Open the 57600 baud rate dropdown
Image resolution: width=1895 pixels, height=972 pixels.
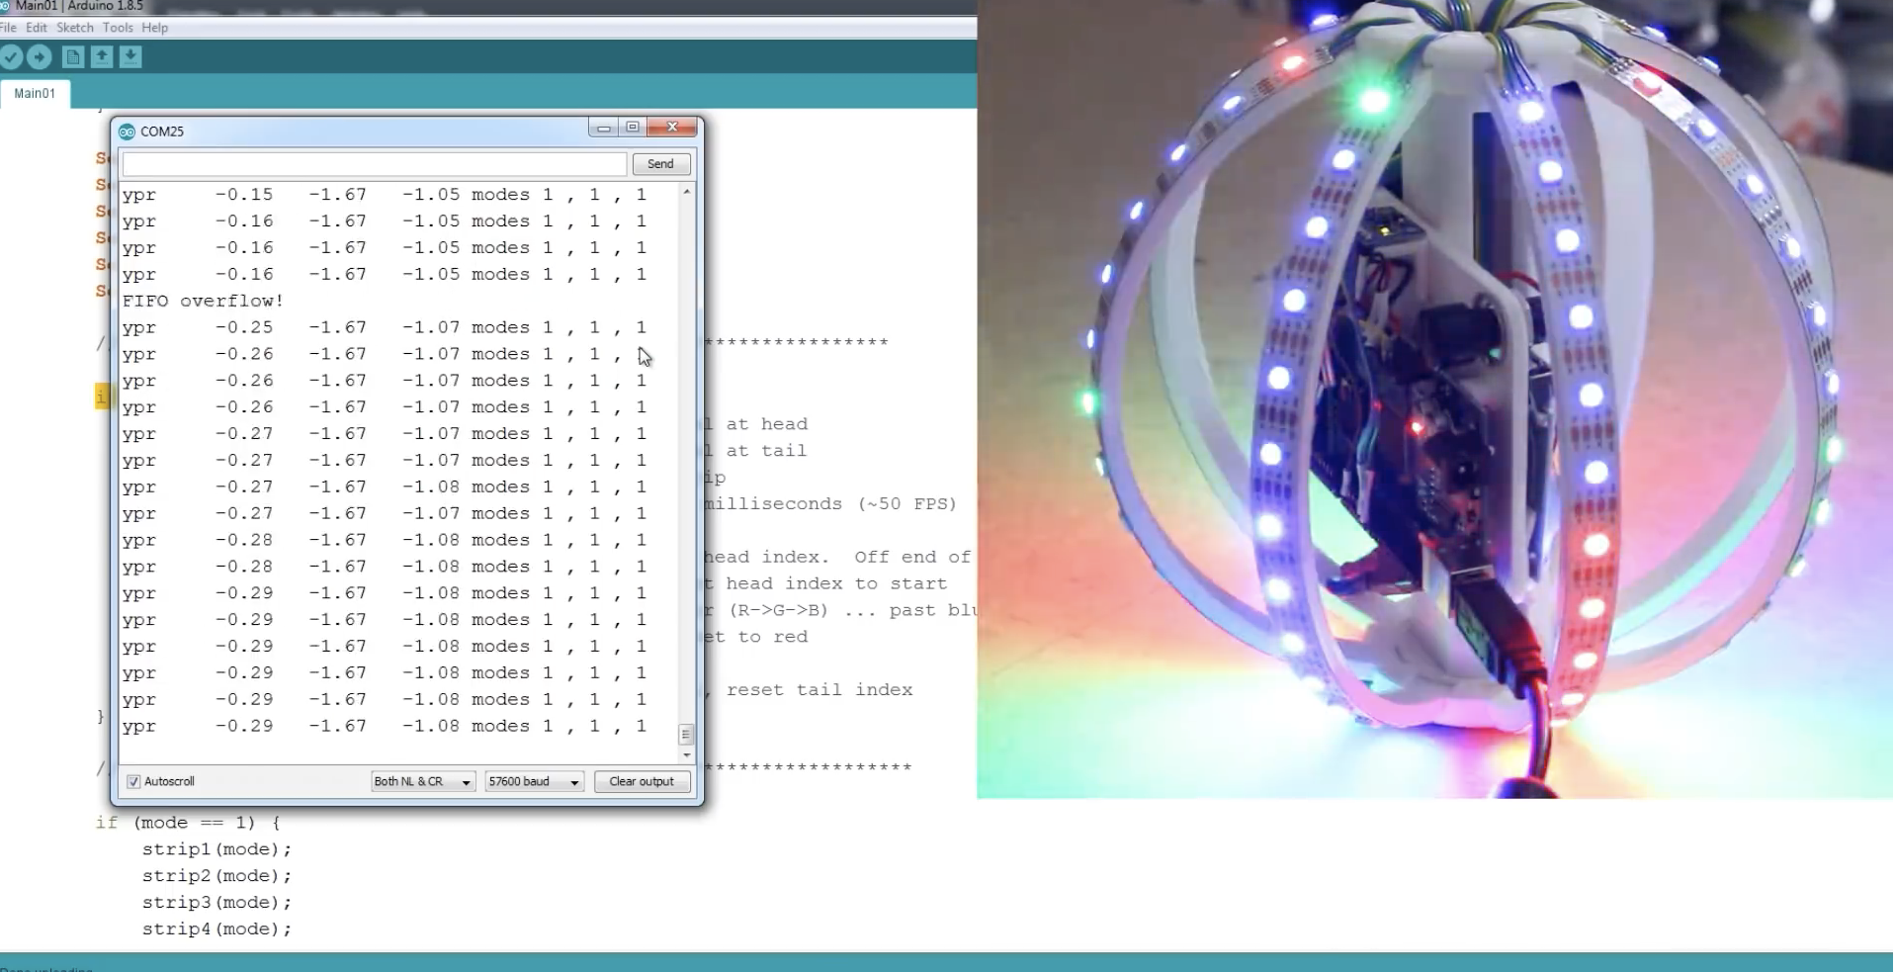[x=533, y=782]
